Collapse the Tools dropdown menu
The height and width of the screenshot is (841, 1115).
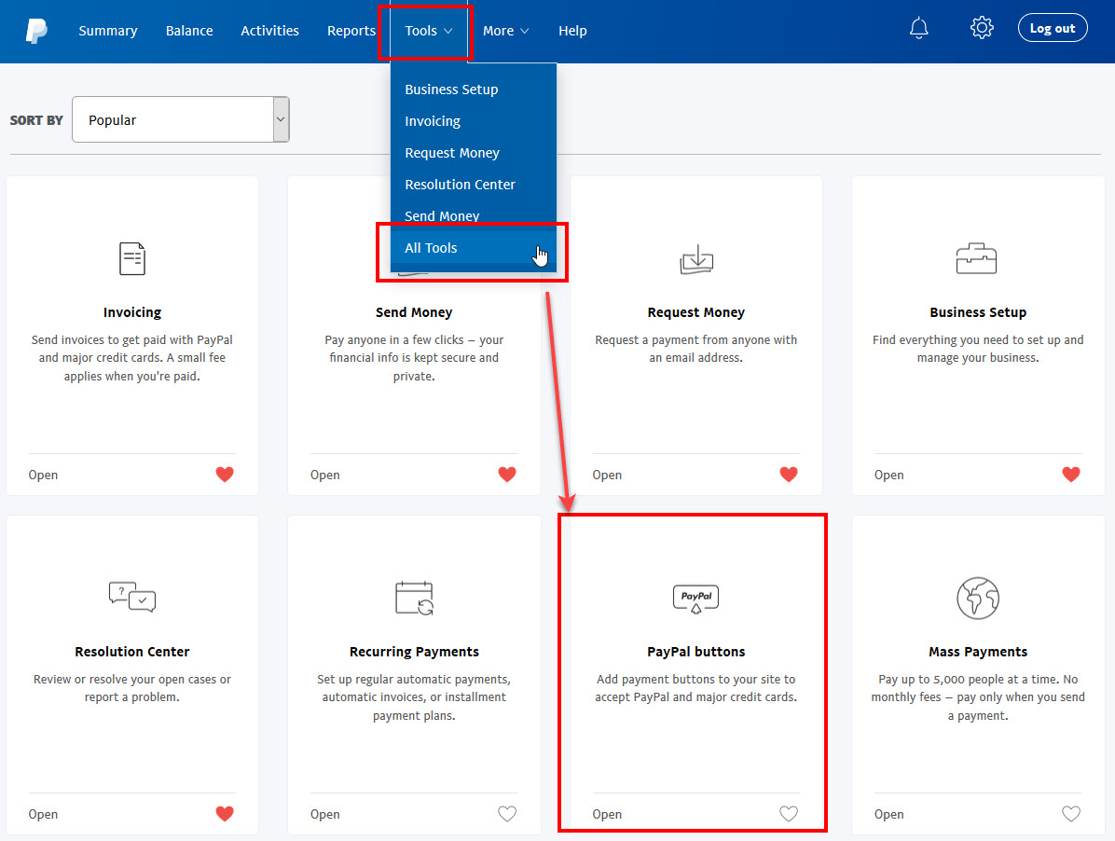(425, 30)
